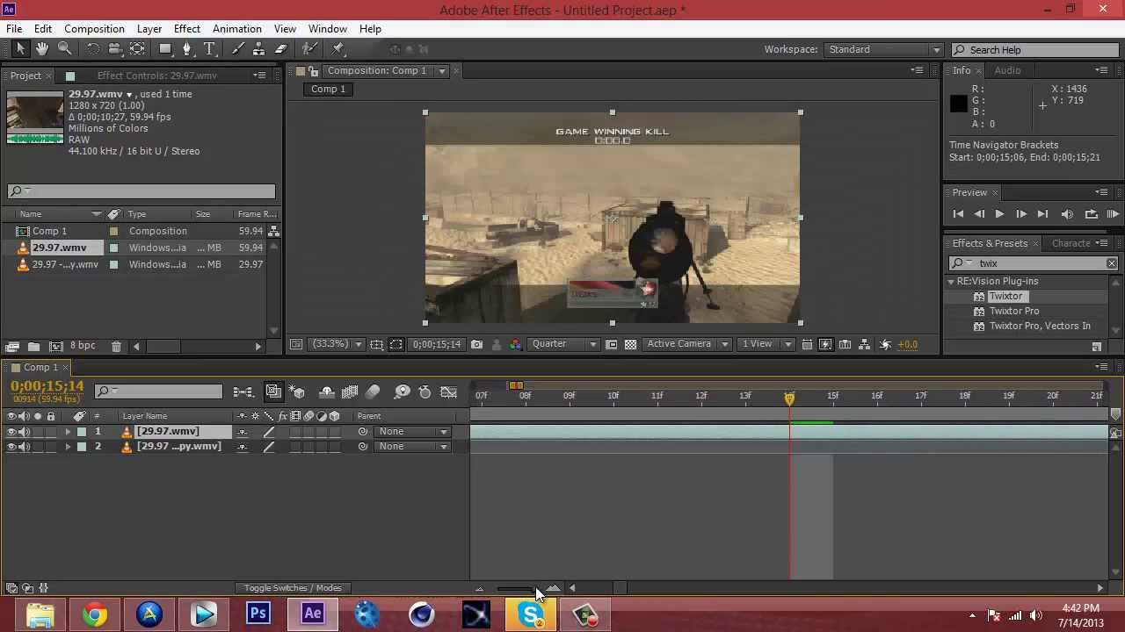
Task: Open the Composition menu
Action: (x=94, y=29)
